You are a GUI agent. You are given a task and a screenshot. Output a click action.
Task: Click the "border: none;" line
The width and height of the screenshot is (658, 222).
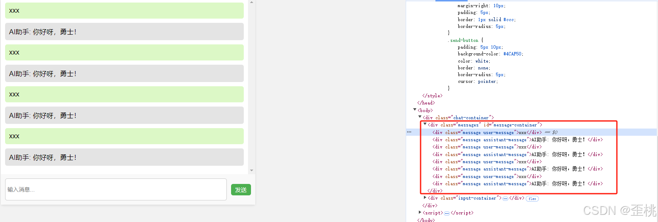tap(474, 68)
